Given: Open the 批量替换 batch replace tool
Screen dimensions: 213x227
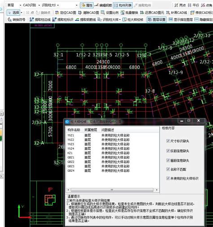Looking at the screenshot, I should point(129,13).
